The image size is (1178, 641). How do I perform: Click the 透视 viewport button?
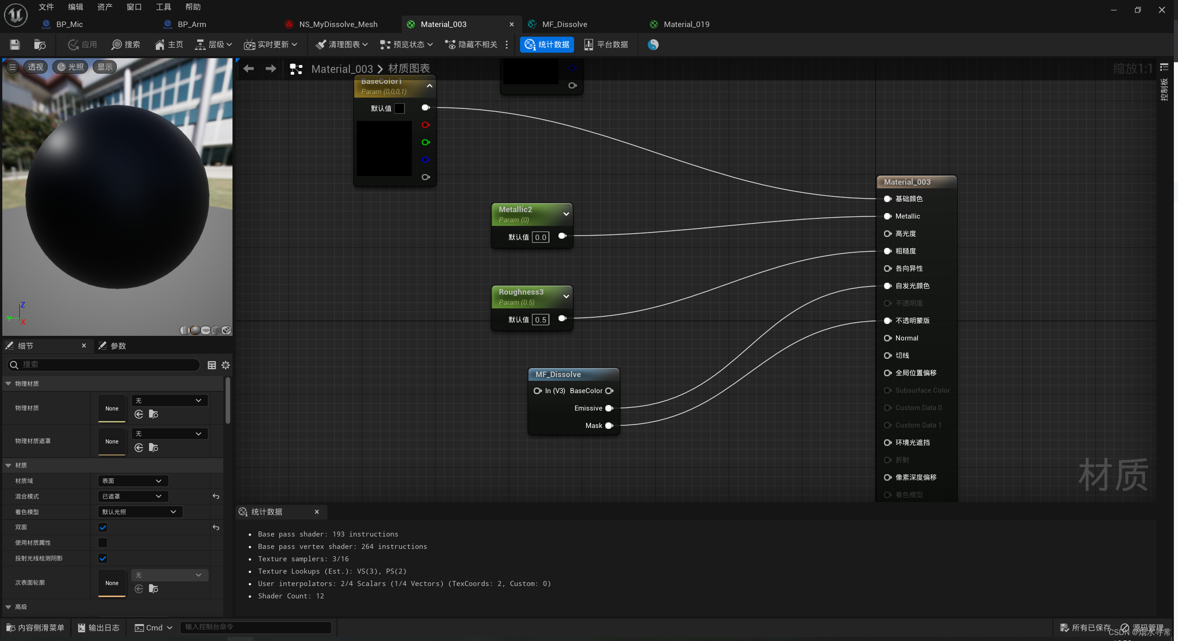[35, 66]
